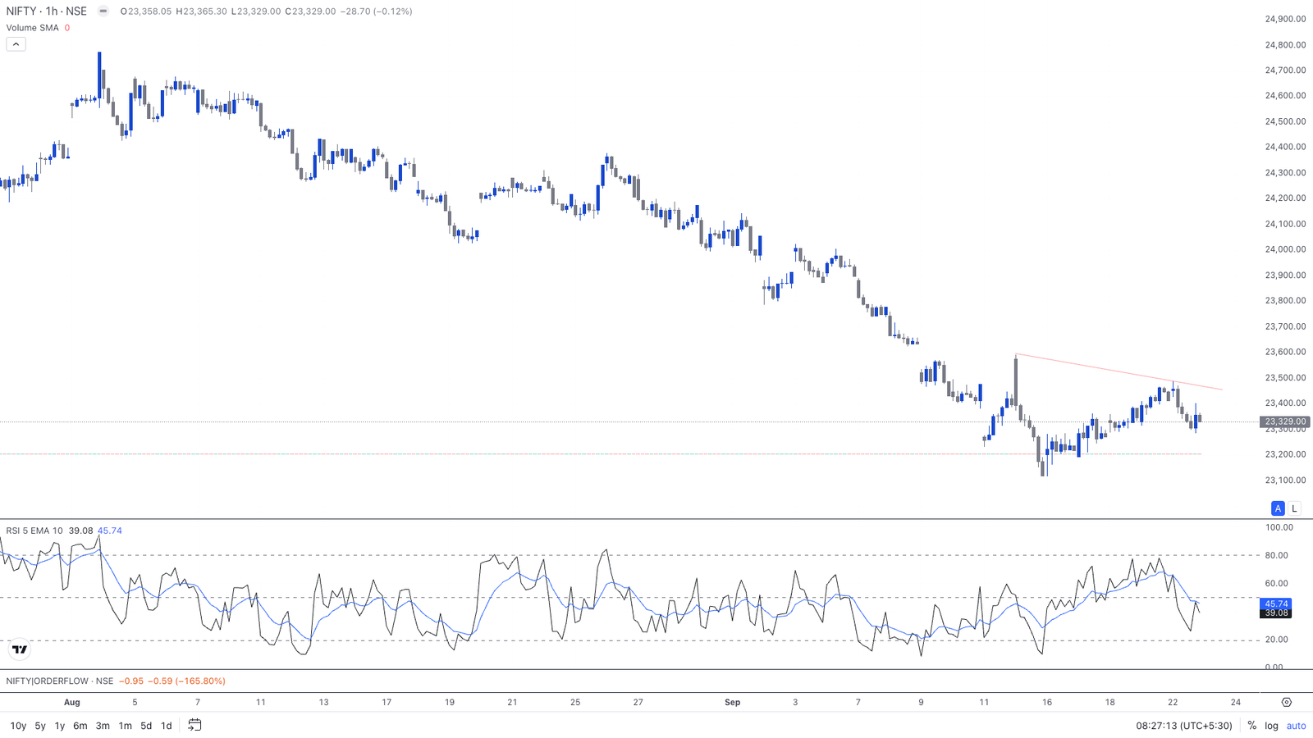Click the closing value C23,329.00 in header
This screenshot has height=738, width=1313.
coord(310,11)
